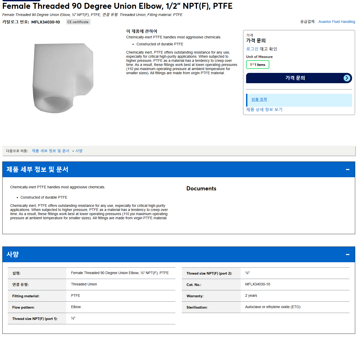Screen dimensions: 357x339
Task: Click the product title heading
Action: [x=117, y=6]
